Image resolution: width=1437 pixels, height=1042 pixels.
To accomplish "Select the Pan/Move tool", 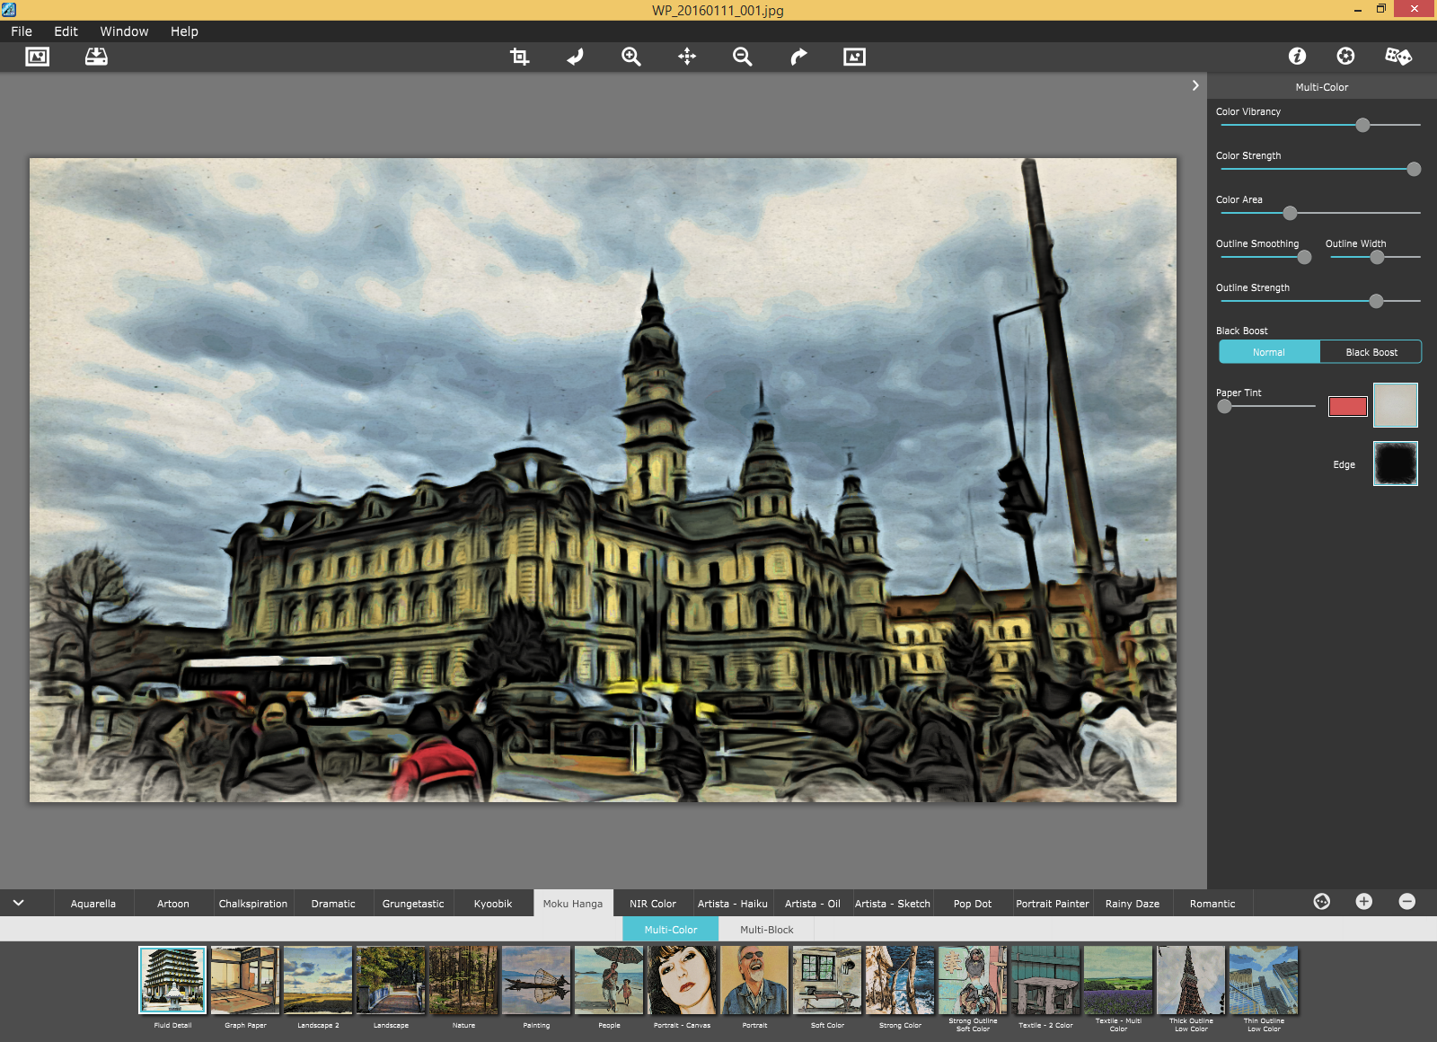I will pos(687,57).
